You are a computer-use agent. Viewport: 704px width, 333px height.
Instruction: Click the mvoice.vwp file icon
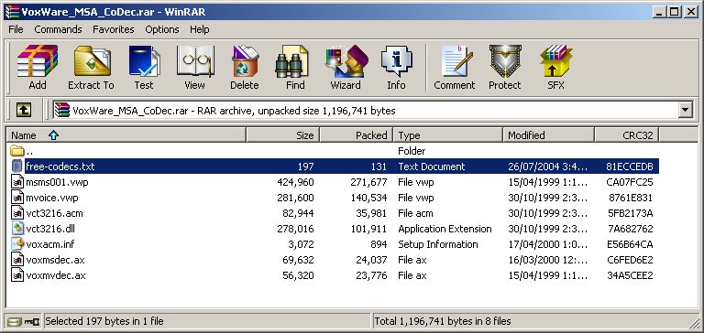click(17, 198)
